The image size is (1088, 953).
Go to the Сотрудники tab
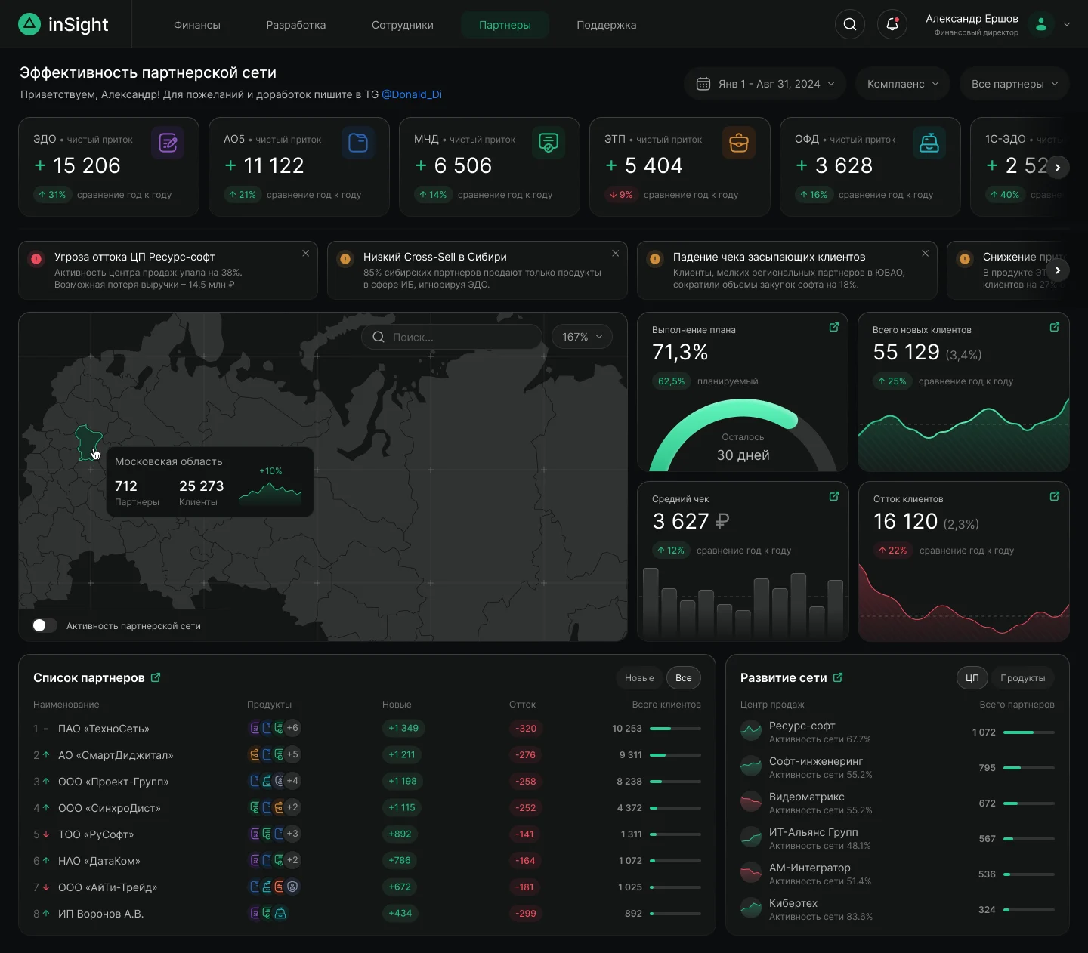(403, 25)
